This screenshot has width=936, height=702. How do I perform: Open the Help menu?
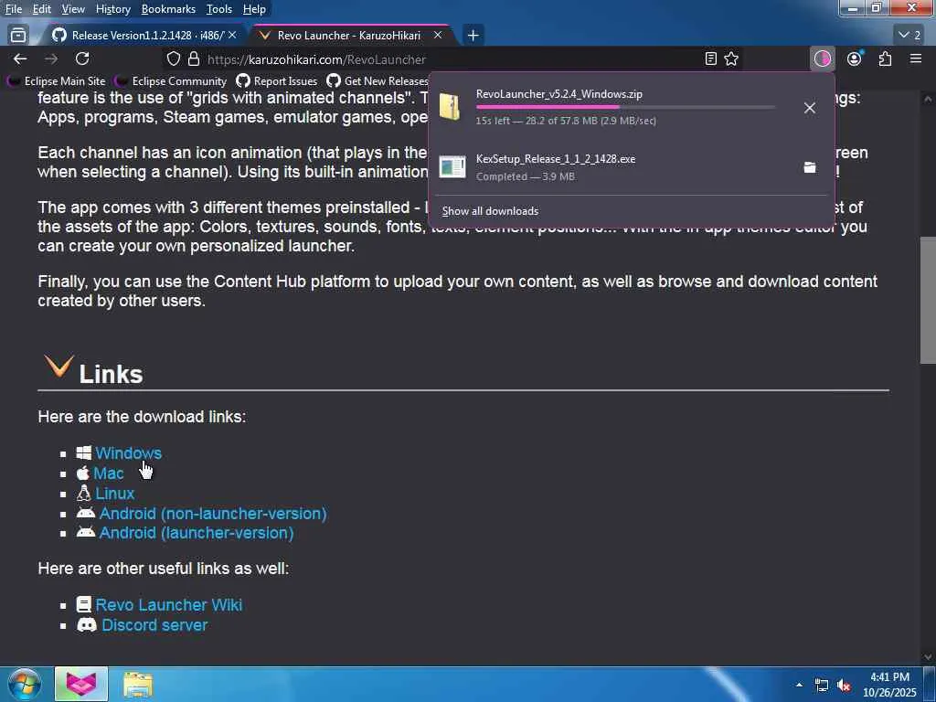click(x=254, y=9)
